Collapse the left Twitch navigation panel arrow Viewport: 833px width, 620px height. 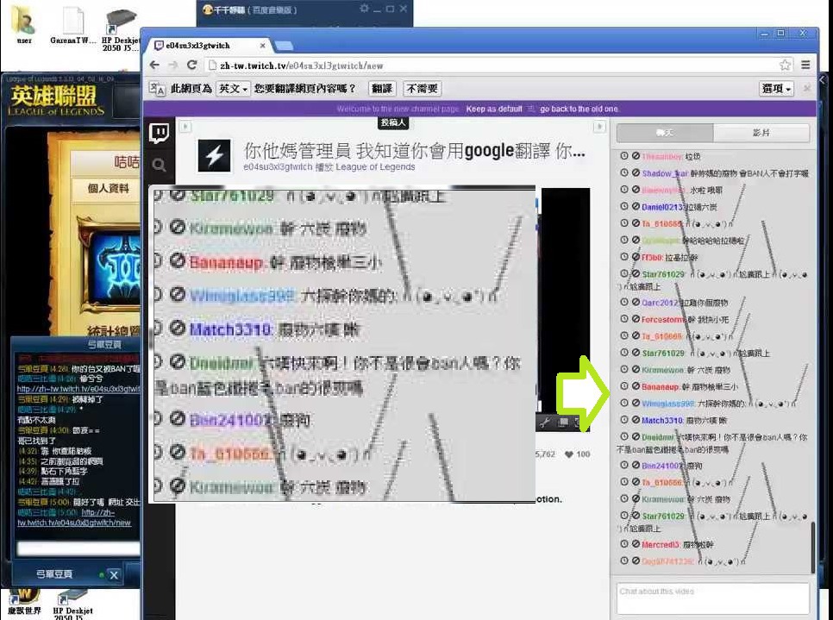pos(185,127)
